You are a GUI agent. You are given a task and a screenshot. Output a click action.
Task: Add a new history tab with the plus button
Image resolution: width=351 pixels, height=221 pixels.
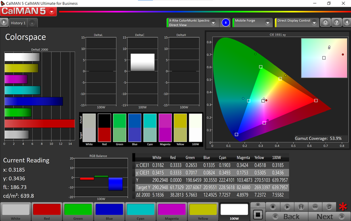32,23
